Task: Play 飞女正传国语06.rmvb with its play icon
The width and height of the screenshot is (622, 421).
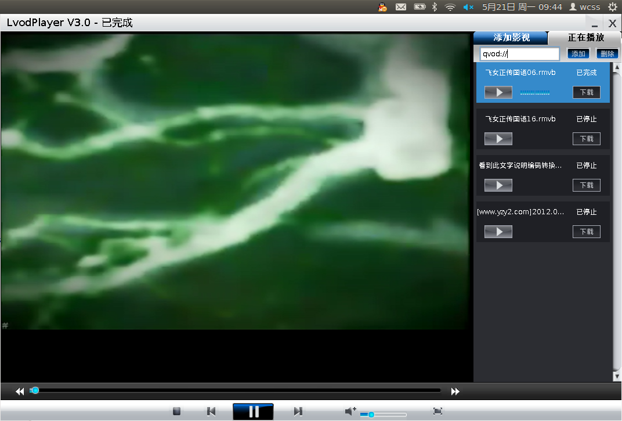Action: pyautogui.click(x=498, y=92)
